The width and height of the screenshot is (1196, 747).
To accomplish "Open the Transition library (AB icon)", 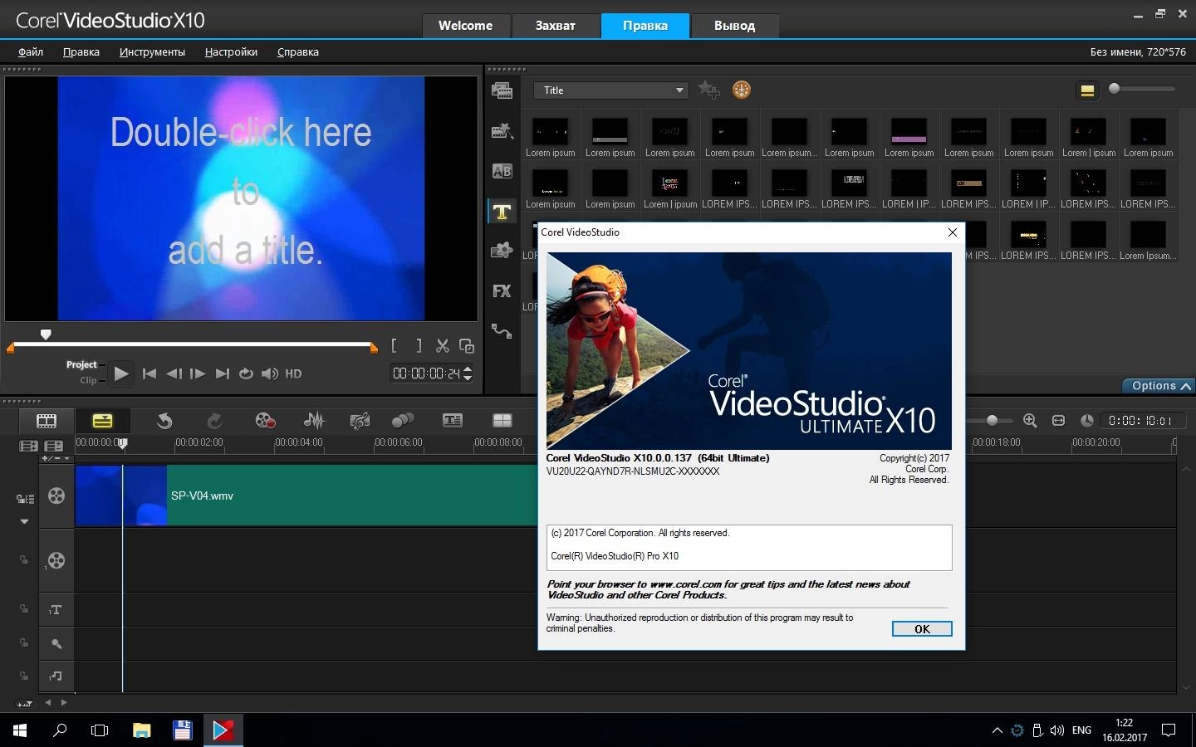I will coord(502,171).
